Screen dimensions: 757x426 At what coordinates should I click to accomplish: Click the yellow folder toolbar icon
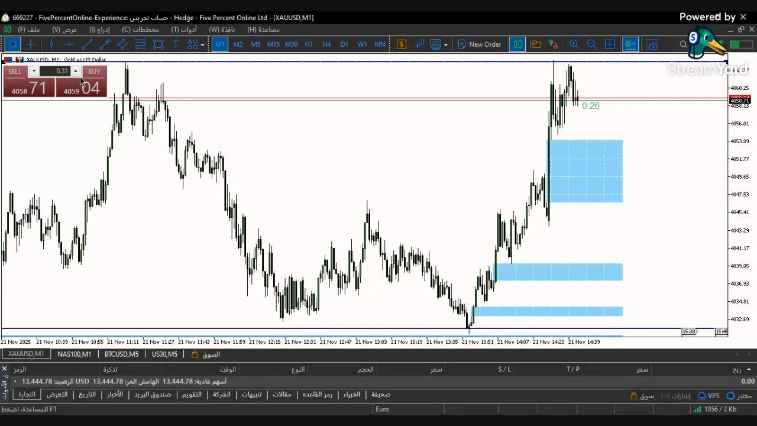[536, 44]
